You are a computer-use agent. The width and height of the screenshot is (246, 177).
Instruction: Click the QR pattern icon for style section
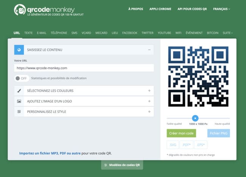click(x=19, y=112)
